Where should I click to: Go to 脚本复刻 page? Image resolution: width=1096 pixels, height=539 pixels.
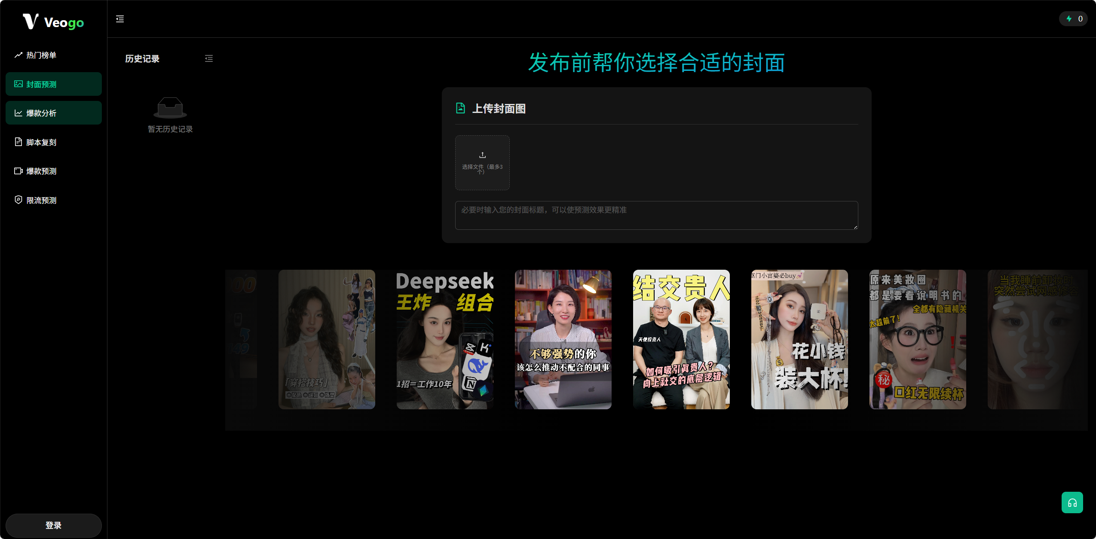pos(54,142)
